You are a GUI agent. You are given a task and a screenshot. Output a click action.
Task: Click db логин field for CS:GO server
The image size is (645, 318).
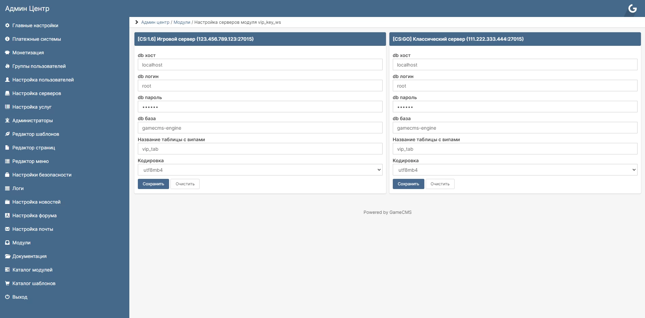point(515,86)
